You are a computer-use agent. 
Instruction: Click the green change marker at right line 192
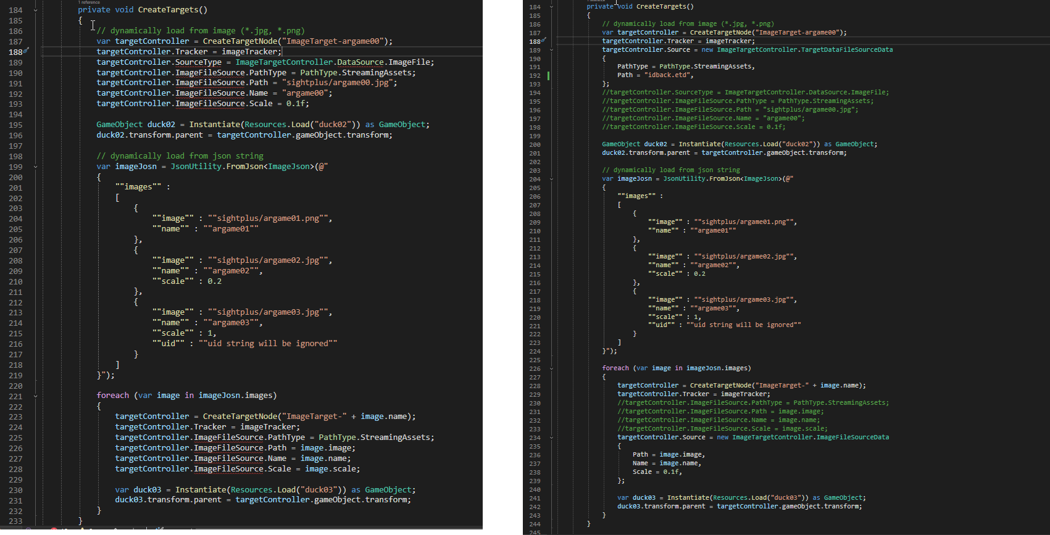pos(548,76)
